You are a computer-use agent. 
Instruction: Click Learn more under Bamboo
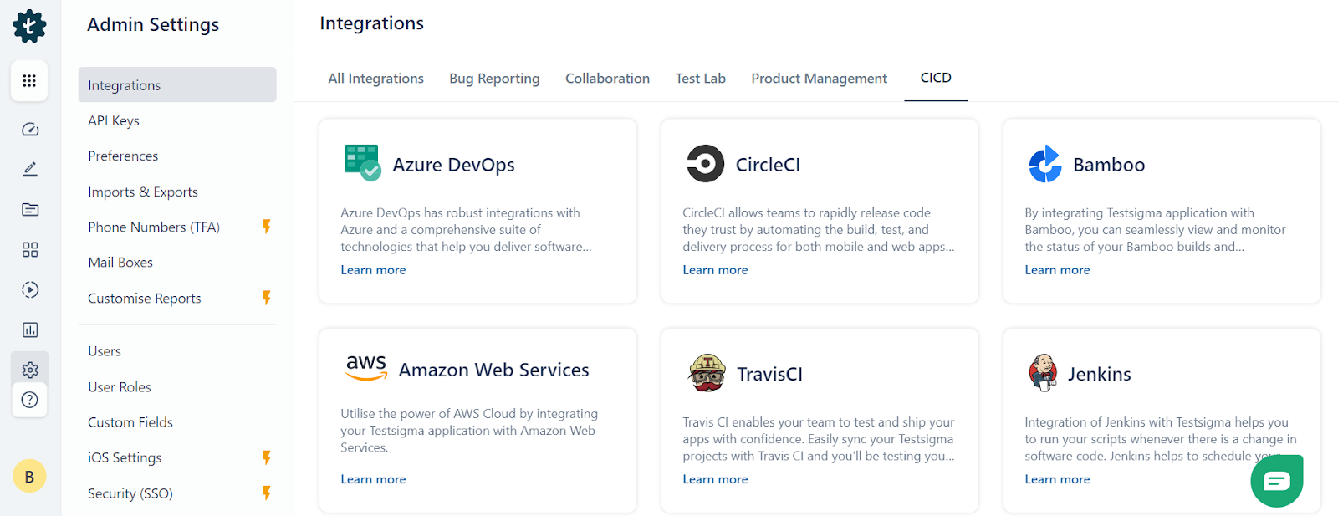(x=1057, y=270)
